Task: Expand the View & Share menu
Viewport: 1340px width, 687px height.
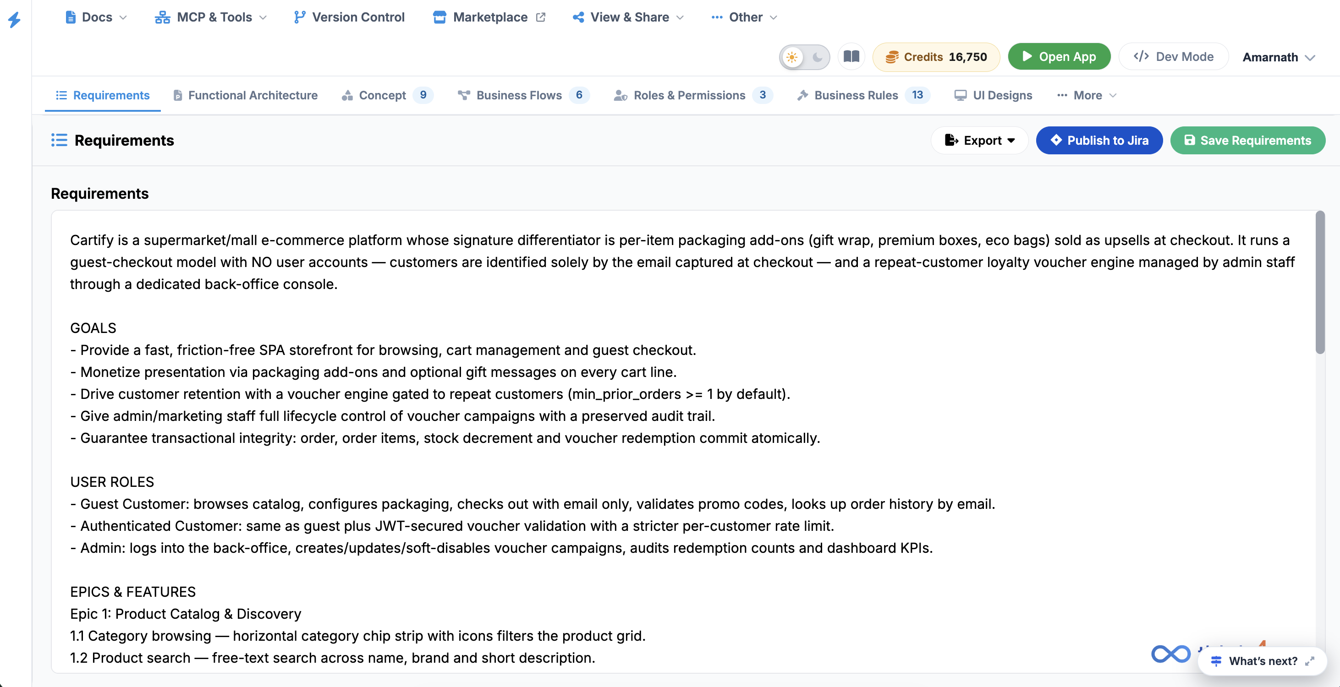Action: [628, 17]
